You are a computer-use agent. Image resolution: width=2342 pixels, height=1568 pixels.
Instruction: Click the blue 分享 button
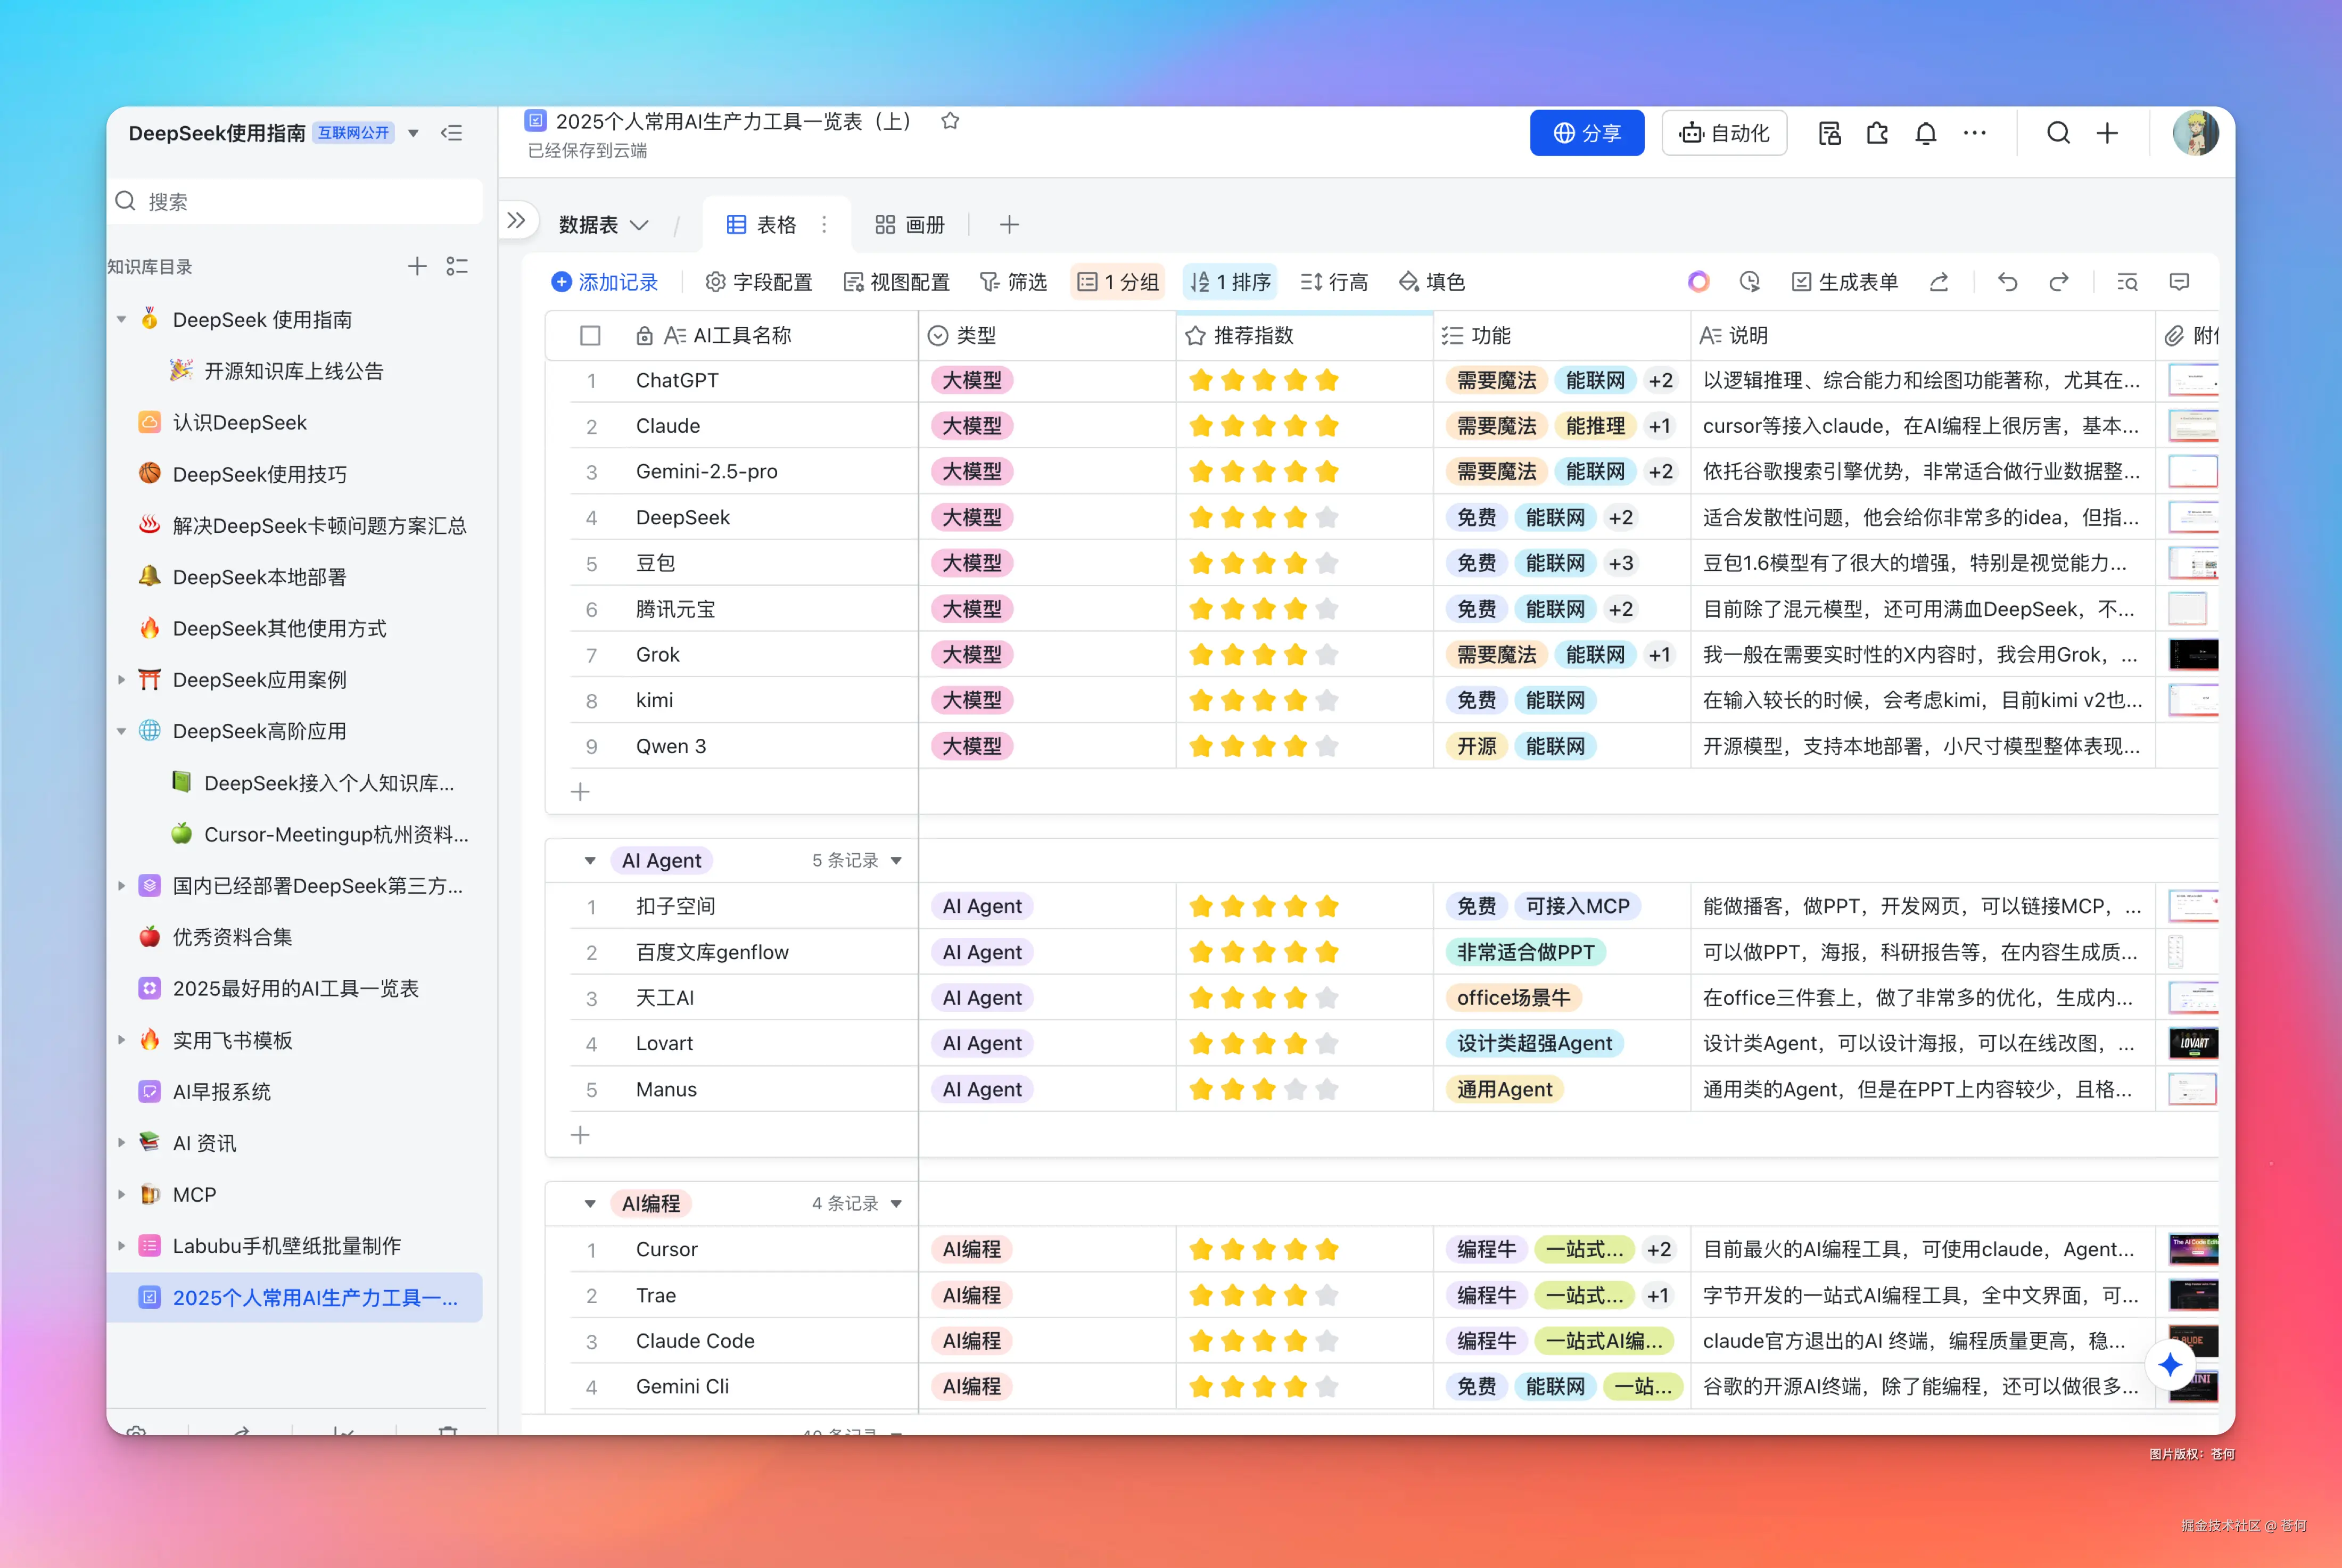point(1586,133)
